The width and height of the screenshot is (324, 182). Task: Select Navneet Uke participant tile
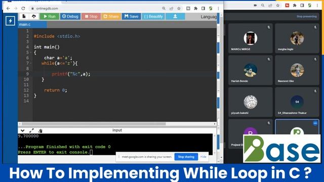coord(297,70)
